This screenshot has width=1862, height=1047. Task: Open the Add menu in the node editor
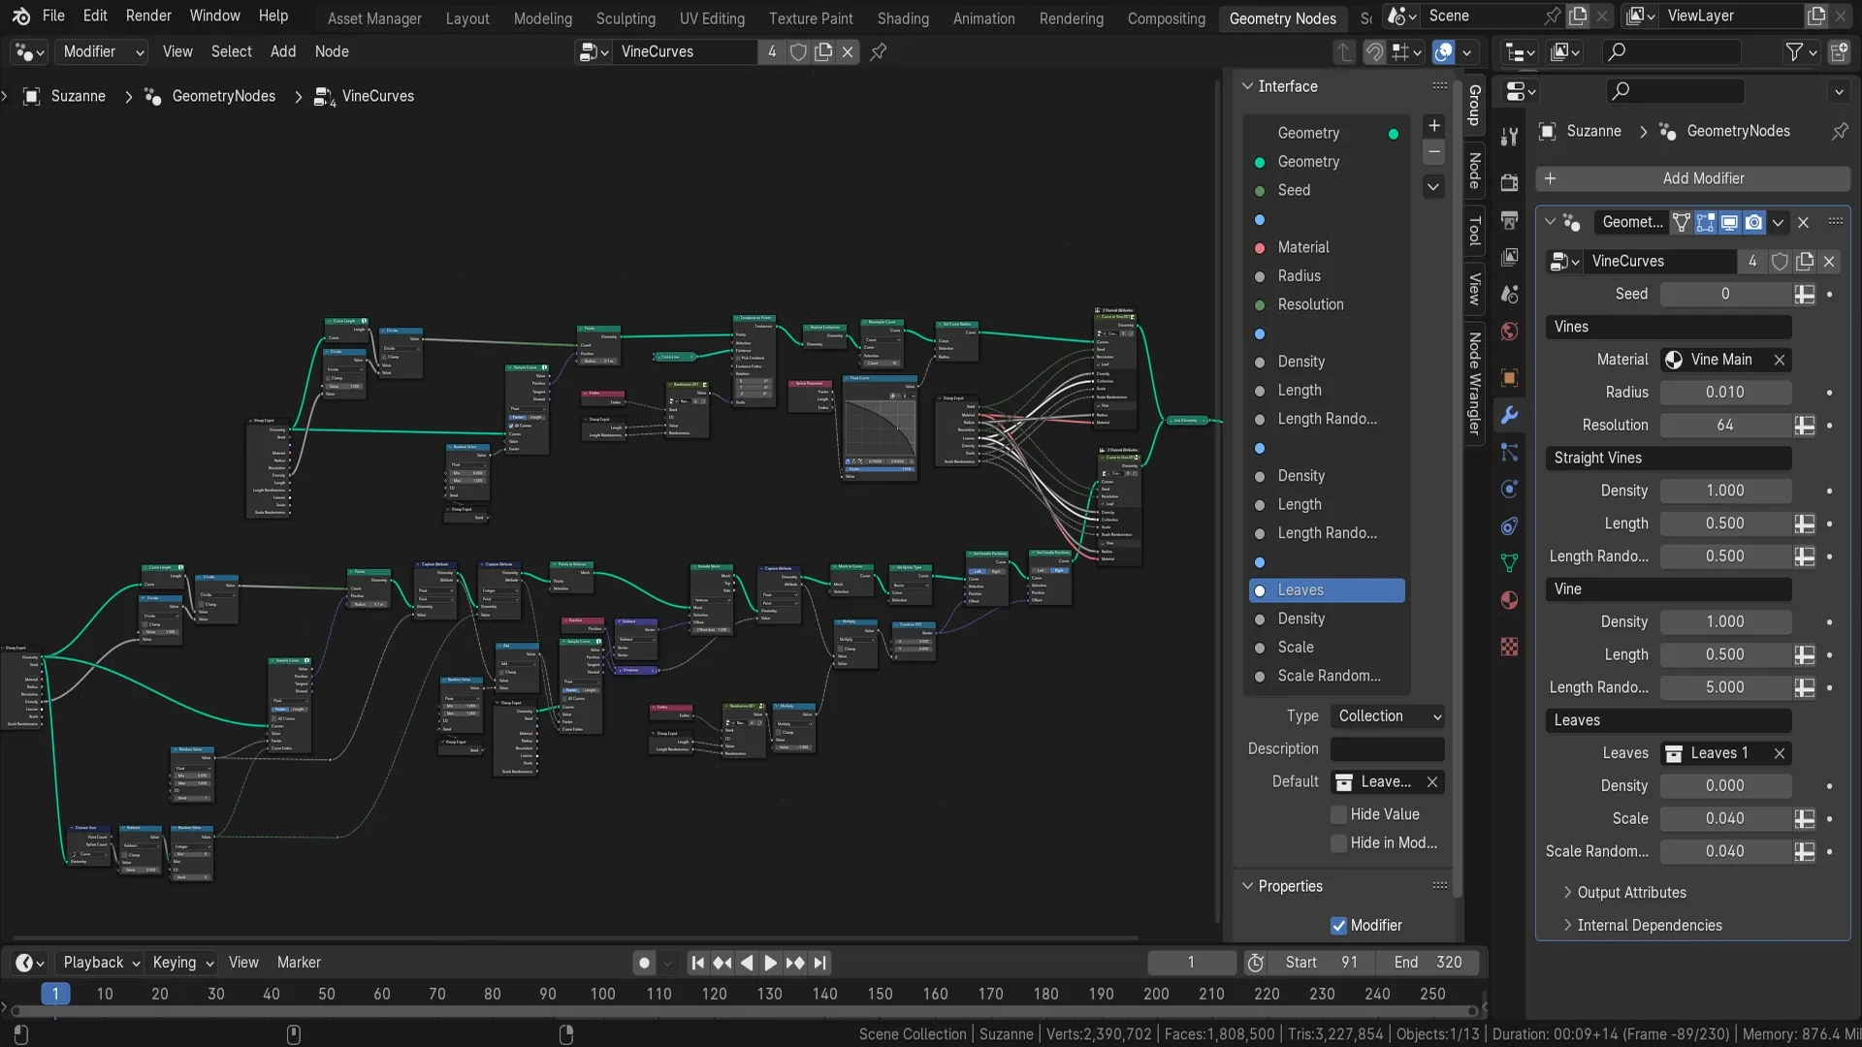click(282, 51)
